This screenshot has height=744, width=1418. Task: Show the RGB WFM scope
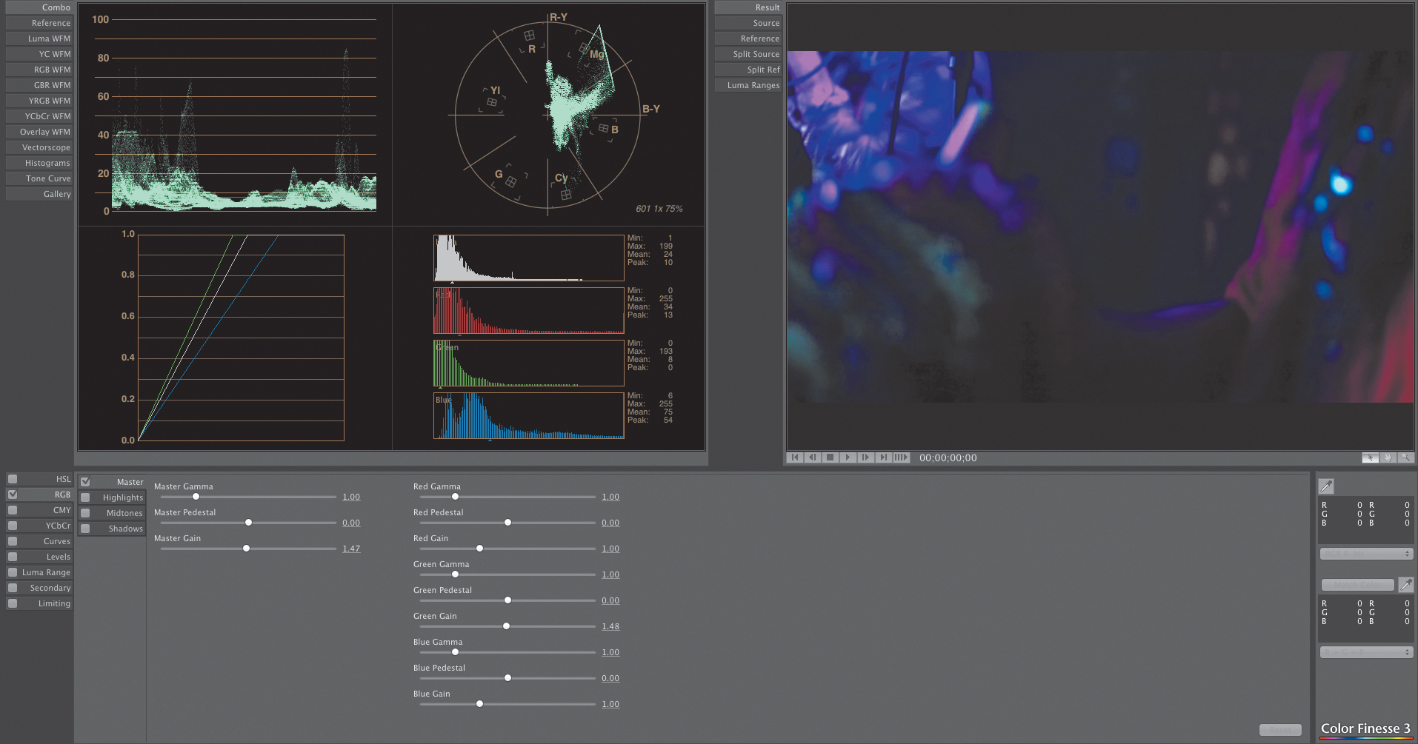pyautogui.click(x=39, y=70)
